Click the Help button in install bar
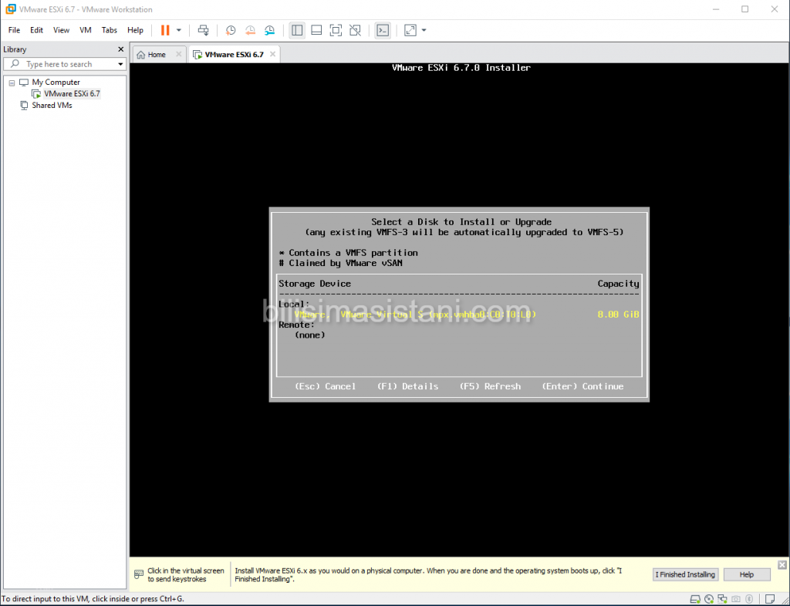The width and height of the screenshot is (790, 606). [x=747, y=574]
